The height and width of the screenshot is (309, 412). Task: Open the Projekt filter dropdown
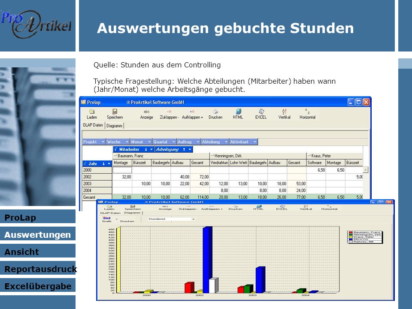click(103, 142)
